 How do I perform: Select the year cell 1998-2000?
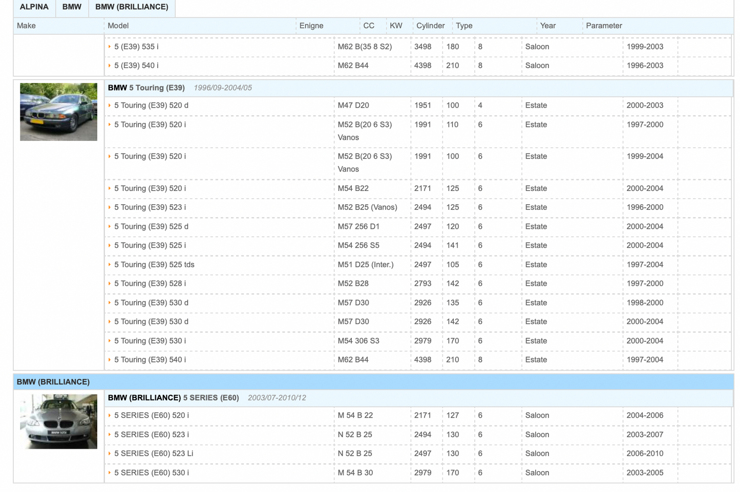645,303
